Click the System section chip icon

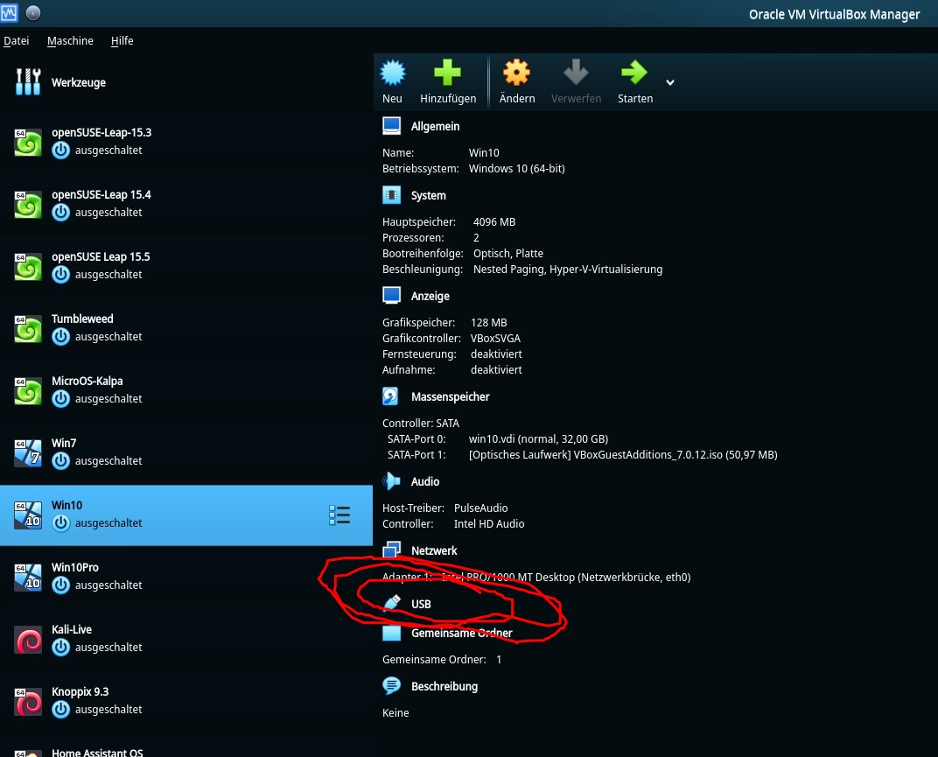[392, 195]
